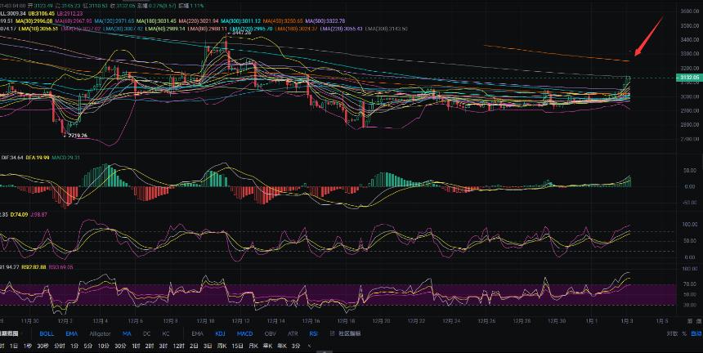Click the MA(30):2996.08 legend value

(35, 21)
